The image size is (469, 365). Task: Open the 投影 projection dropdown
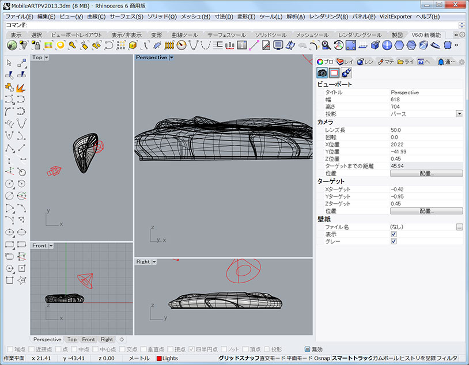[x=459, y=114]
